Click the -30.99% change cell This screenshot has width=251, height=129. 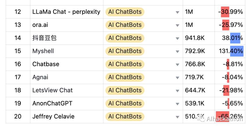[230, 12]
